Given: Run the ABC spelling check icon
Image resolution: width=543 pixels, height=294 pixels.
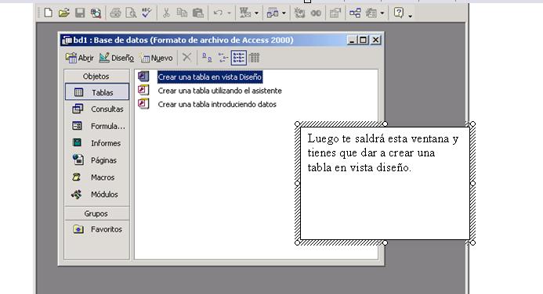Looking at the screenshot, I should click(147, 13).
